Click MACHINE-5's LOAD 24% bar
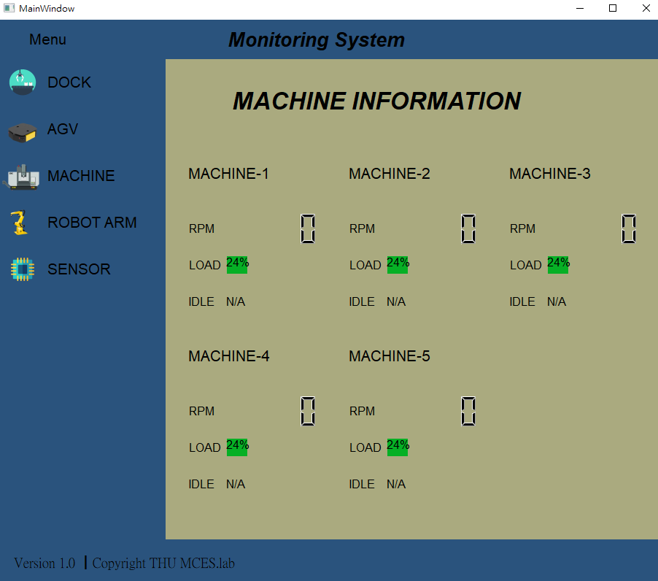Image resolution: width=658 pixels, height=581 pixels. [x=398, y=447]
